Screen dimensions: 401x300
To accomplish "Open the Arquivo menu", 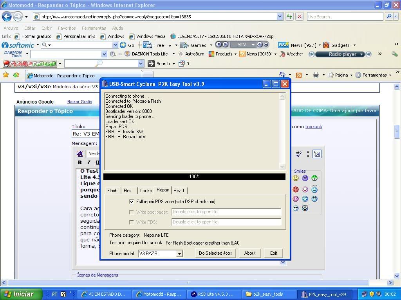I will 11,28.
